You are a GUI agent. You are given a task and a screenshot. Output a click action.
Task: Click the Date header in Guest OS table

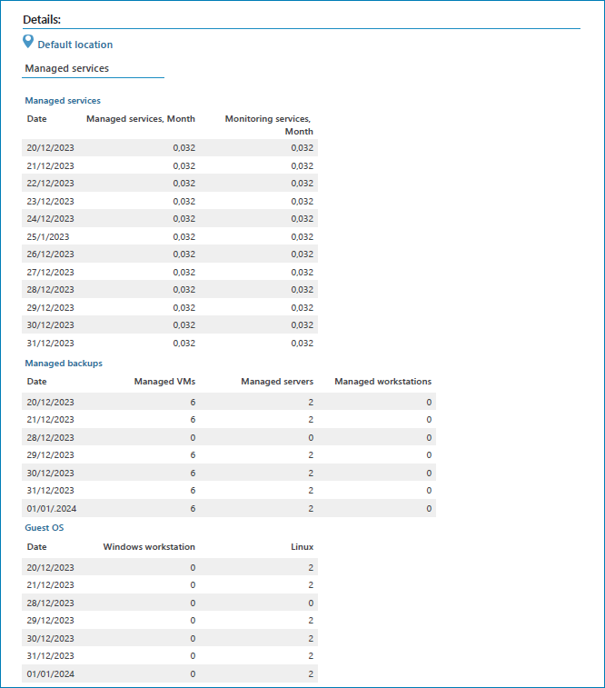pos(37,547)
